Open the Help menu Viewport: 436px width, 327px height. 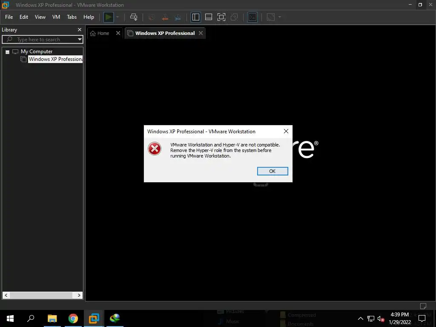pos(89,17)
